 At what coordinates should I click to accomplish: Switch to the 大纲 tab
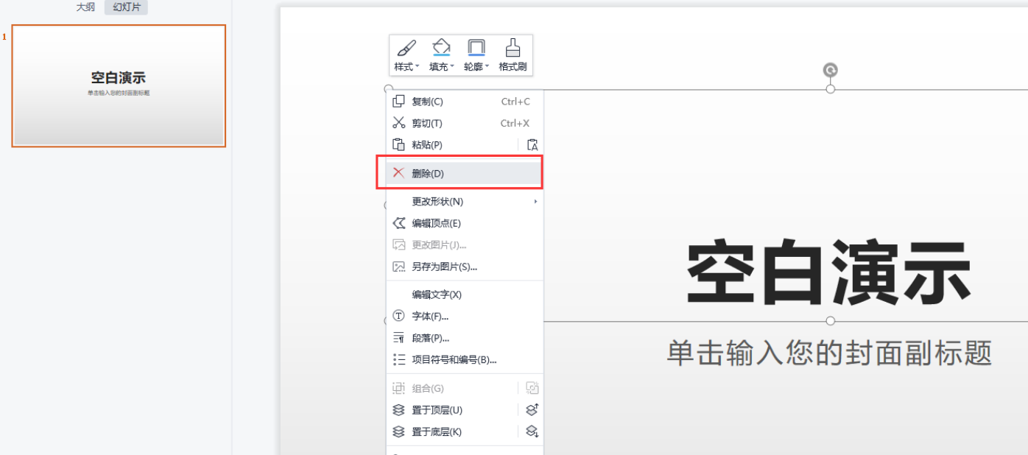[85, 7]
